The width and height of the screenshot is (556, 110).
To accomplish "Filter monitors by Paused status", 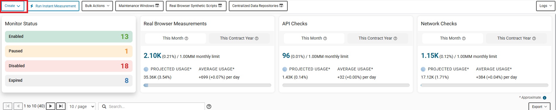I will click(69, 51).
